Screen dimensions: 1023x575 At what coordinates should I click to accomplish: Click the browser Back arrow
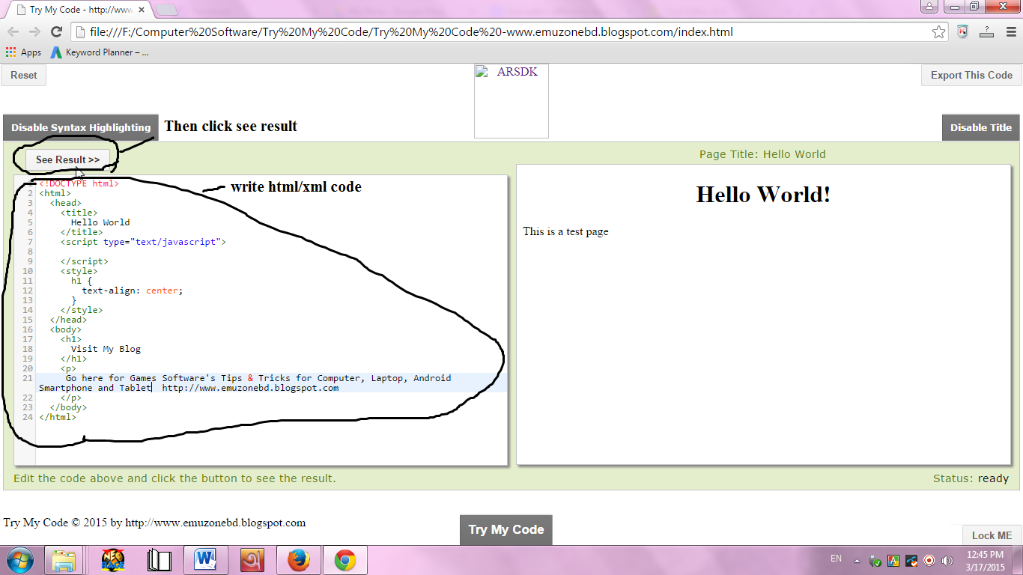click(x=13, y=31)
